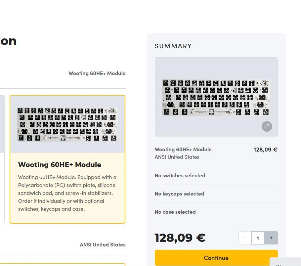Screen dimensions: 301x266
Task: Click the module card keyboard image
Action: point(67,124)
